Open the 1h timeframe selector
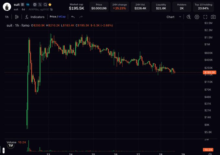The width and height of the screenshot is (220, 155). click(x=7, y=17)
